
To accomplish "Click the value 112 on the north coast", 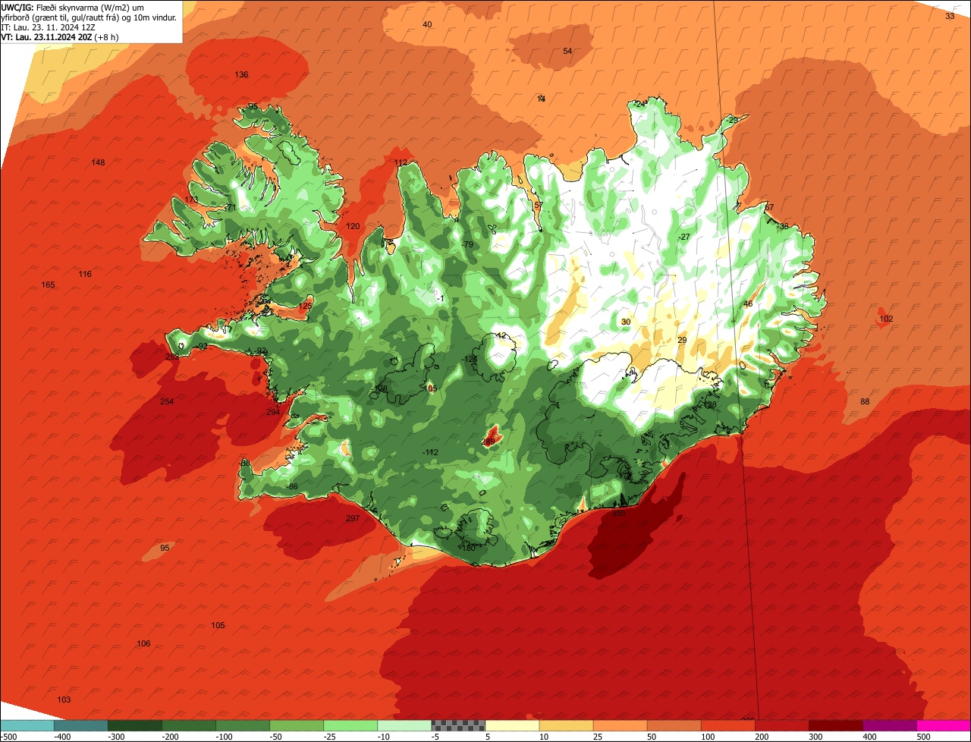I will point(401,163).
